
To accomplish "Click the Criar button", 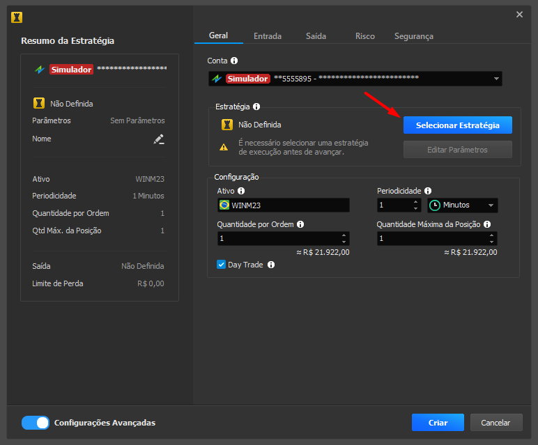I will (x=438, y=423).
